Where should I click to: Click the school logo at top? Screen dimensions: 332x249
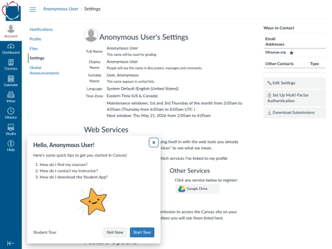(x=12, y=11)
